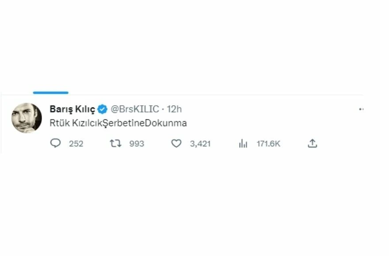Screen dimensions: 389x256
Task: Retweet the post using the arrows icon
Action: pyautogui.click(x=115, y=144)
